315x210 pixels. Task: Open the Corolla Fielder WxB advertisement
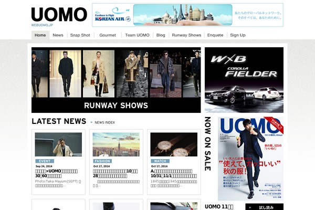(244, 80)
